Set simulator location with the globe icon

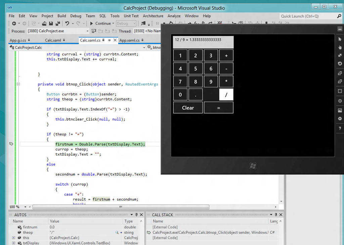(340, 101)
